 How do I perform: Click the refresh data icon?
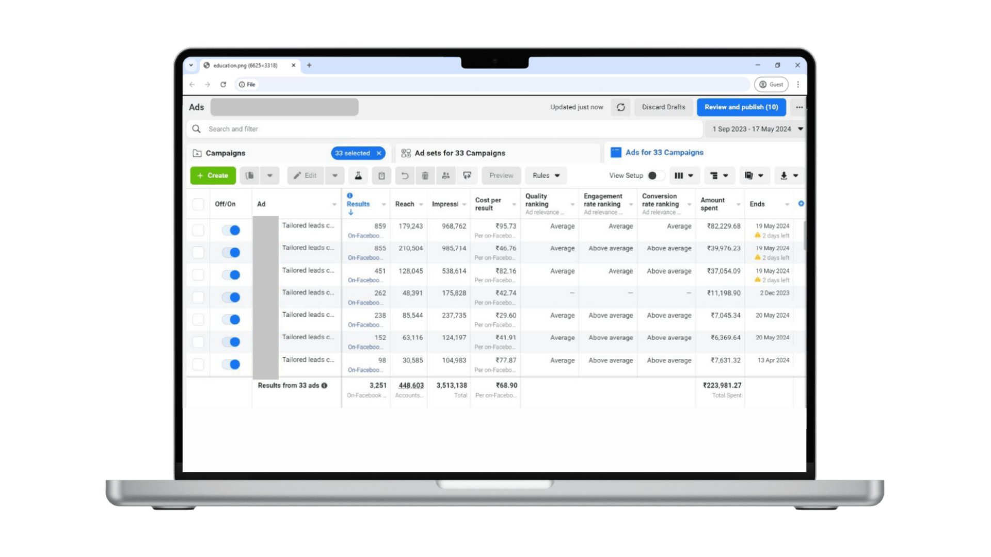point(620,107)
